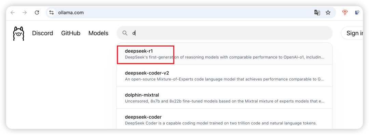Screen dimensions: 369x135
Task: Click the Ollama llama logo
Action: point(18,33)
